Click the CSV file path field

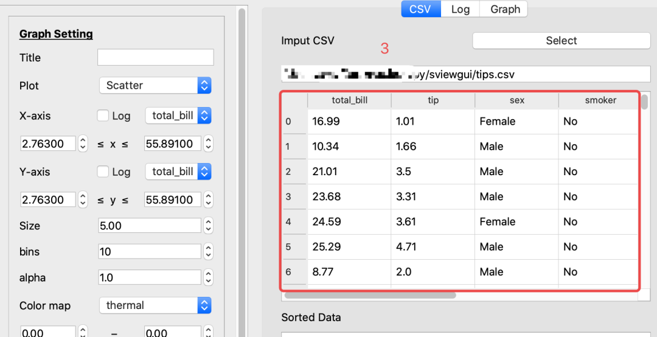point(465,75)
